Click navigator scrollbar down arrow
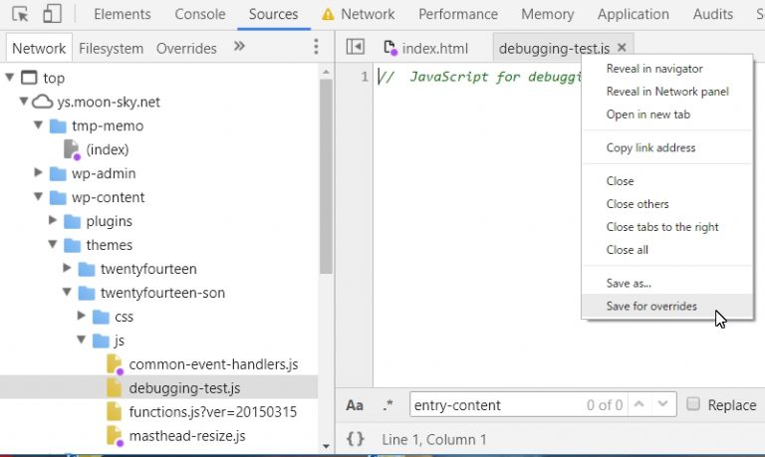Image resolution: width=765 pixels, height=457 pixels. (326, 446)
